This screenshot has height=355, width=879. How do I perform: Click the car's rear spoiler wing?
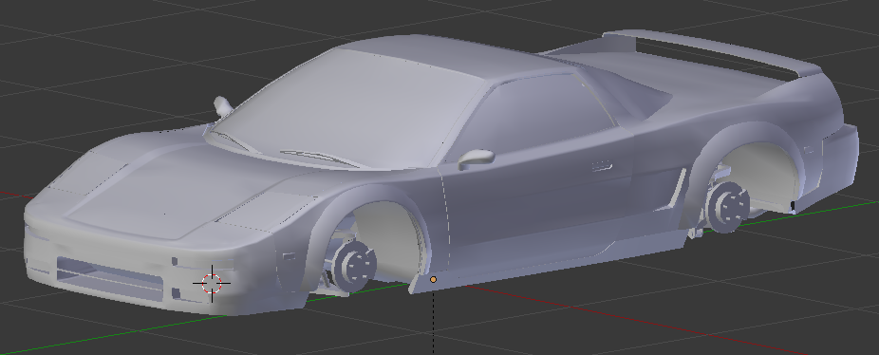pos(713,51)
